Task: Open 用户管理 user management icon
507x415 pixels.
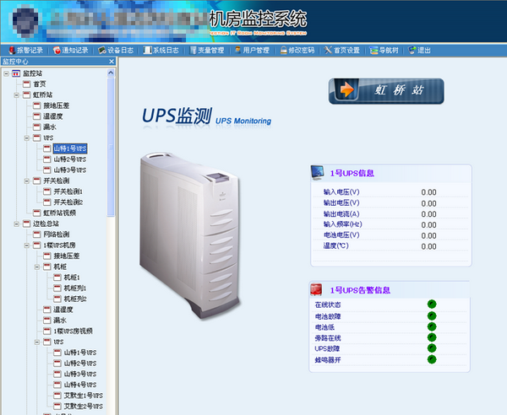Action: coord(237,50)
